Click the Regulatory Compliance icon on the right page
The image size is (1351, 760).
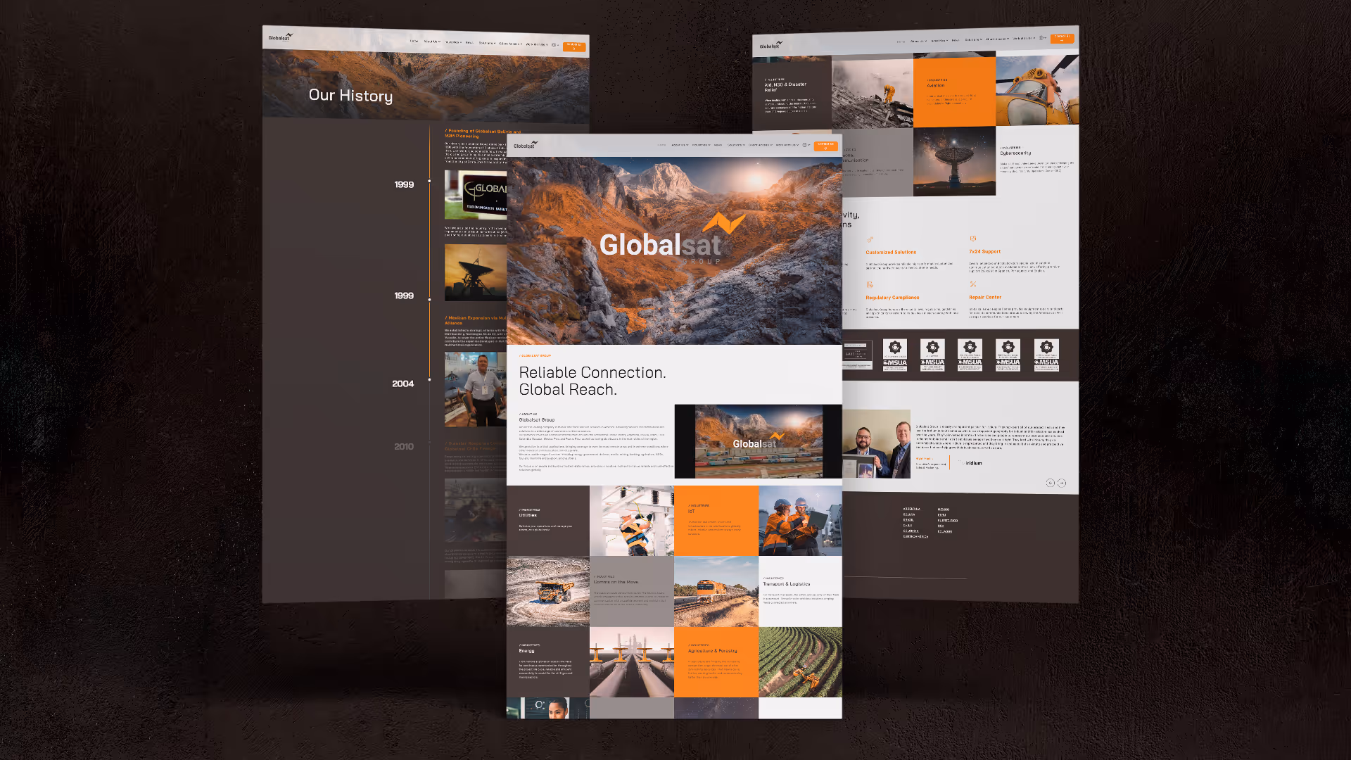870,285
